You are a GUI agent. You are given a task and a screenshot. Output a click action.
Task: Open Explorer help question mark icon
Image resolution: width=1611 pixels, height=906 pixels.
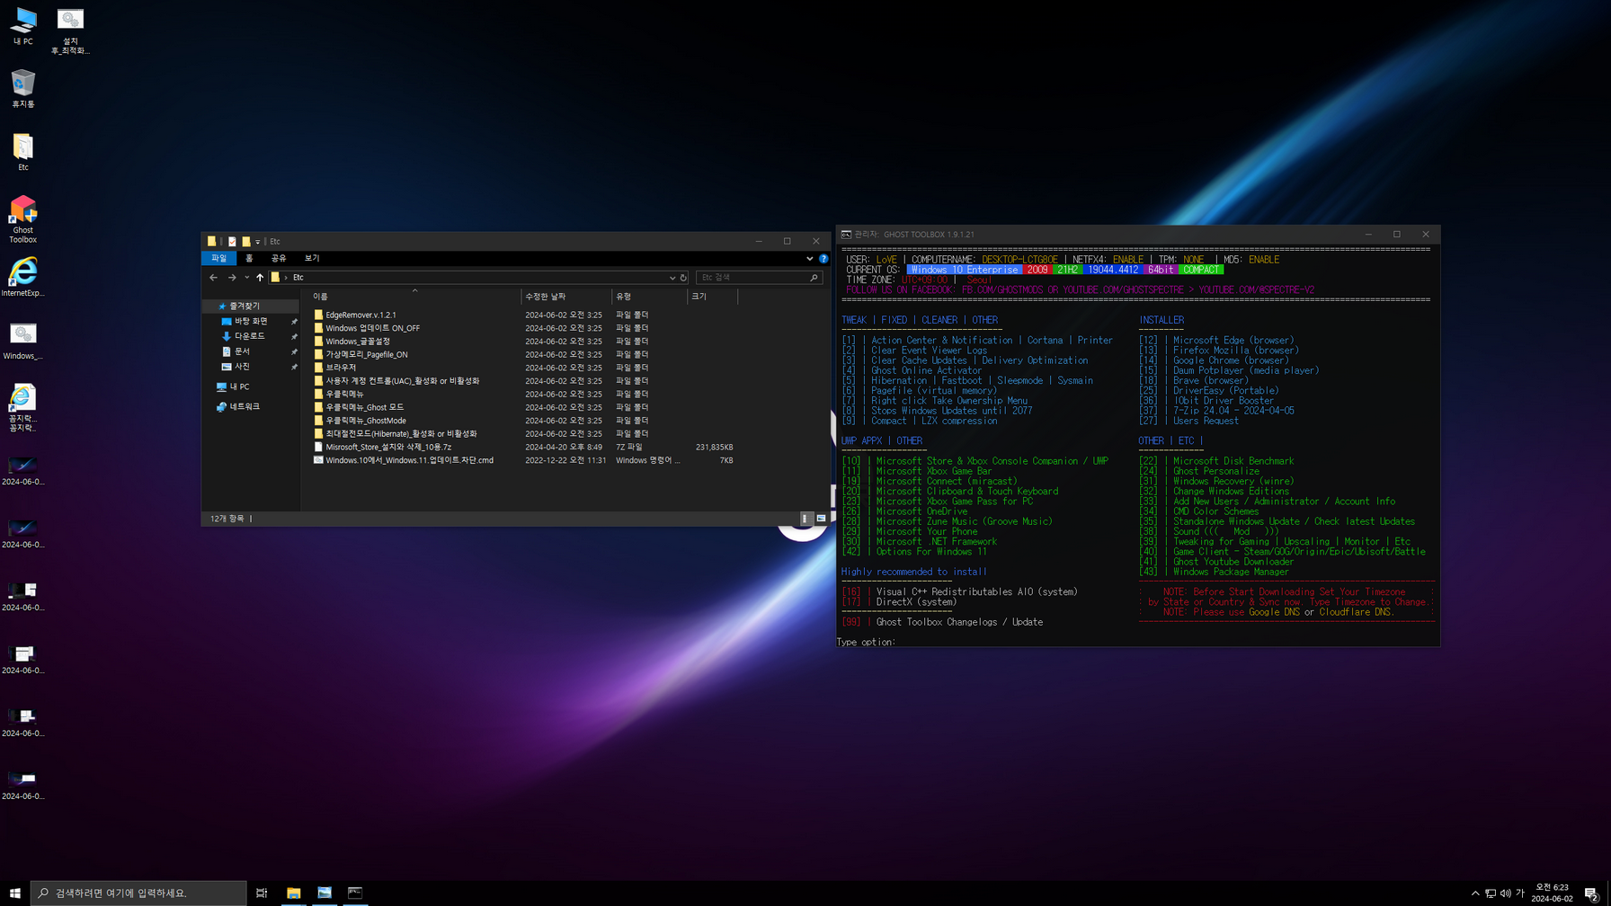pyautogui.click(x=823, y=259)
